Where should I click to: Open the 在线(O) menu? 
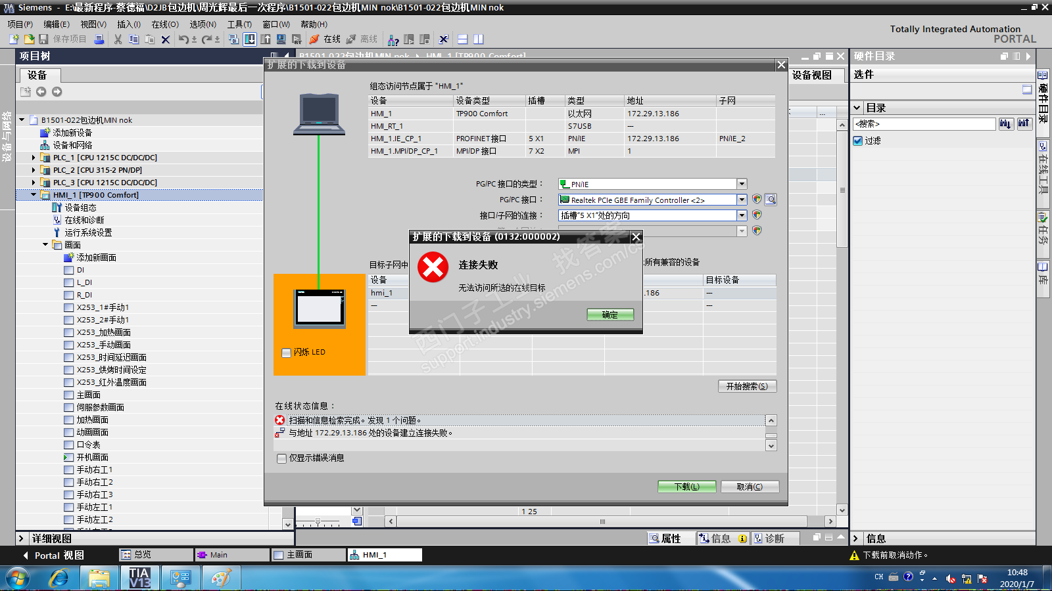pos(165,24)
